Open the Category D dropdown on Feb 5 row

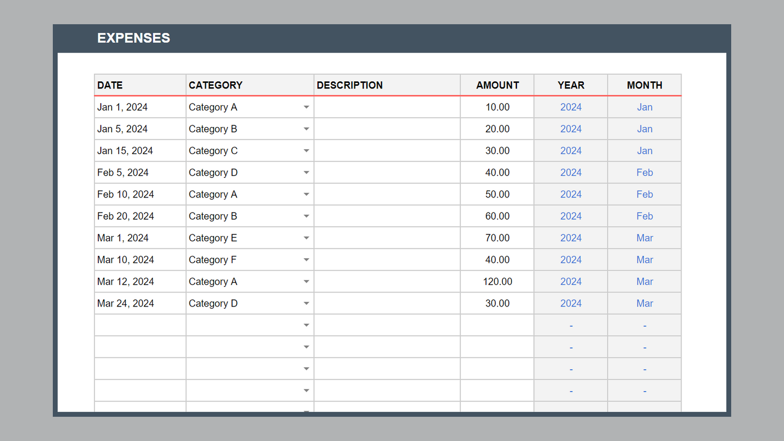[307, 172]
